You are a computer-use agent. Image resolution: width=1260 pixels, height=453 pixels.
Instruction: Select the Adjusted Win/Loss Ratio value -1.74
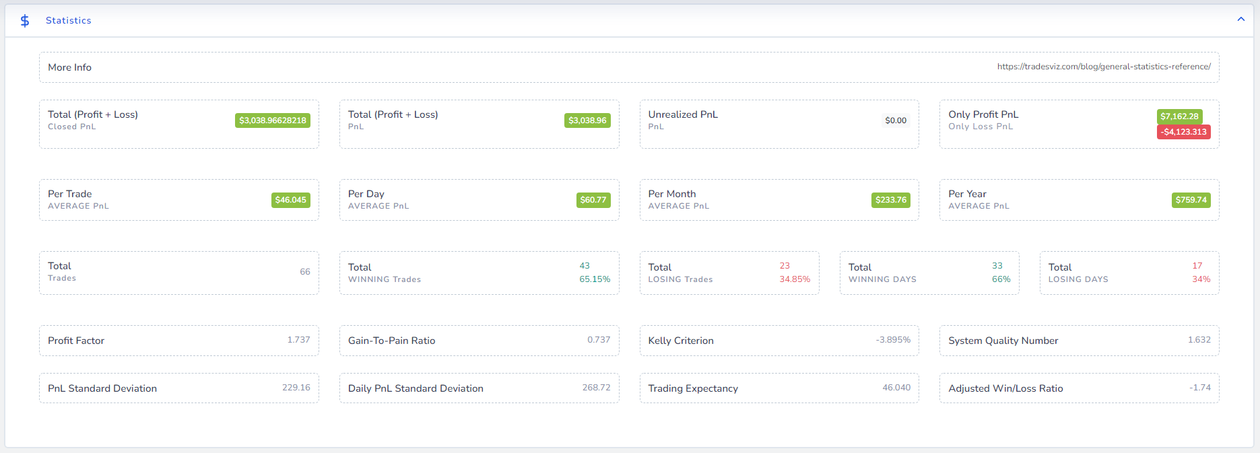pos(1200,388)
